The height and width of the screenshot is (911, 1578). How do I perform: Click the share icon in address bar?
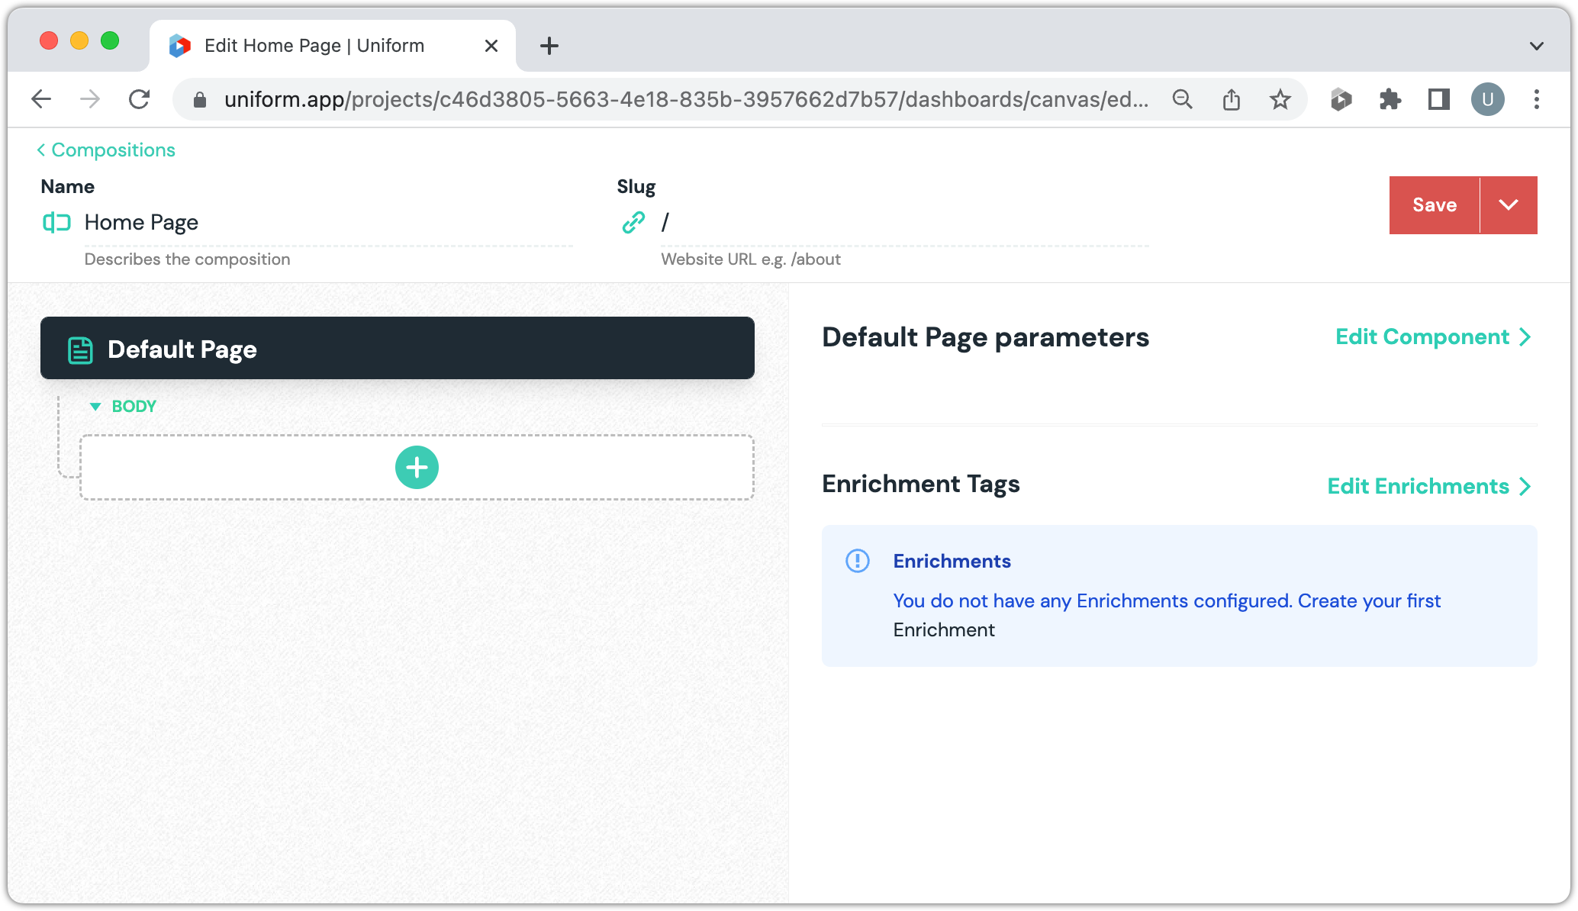1231,99
